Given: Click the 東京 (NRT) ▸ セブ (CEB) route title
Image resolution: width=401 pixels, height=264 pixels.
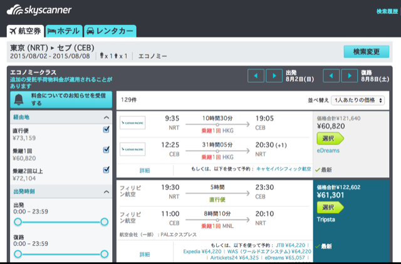Looking at the screenshot, I should pyautogui.click(x=52, y=48).
